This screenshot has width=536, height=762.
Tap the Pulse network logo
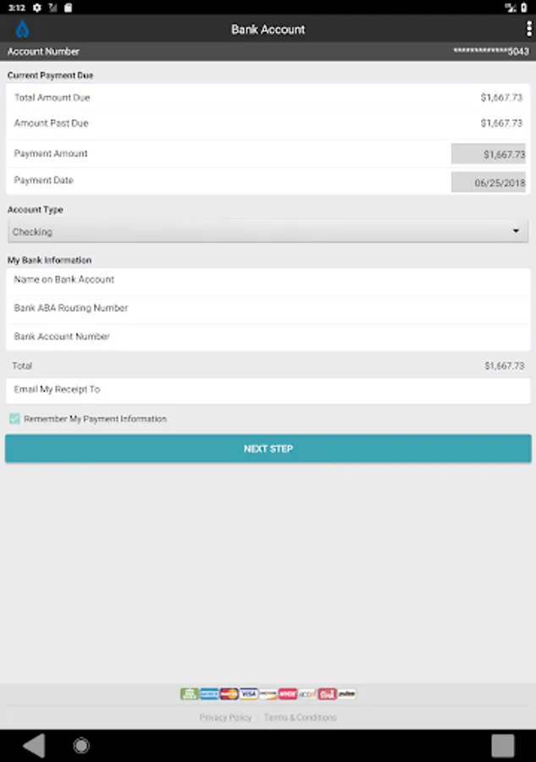click(347, 694)
